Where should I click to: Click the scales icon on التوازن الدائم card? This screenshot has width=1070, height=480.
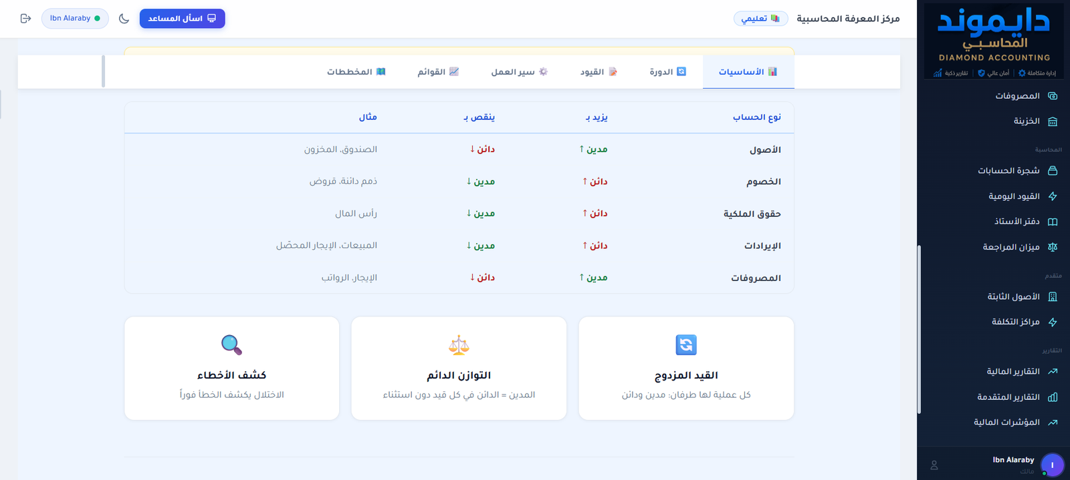(459, 344)
